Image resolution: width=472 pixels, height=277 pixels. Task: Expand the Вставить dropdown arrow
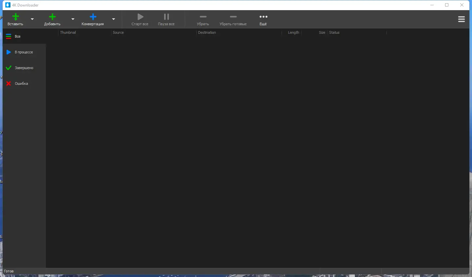(x=32, y=19)
